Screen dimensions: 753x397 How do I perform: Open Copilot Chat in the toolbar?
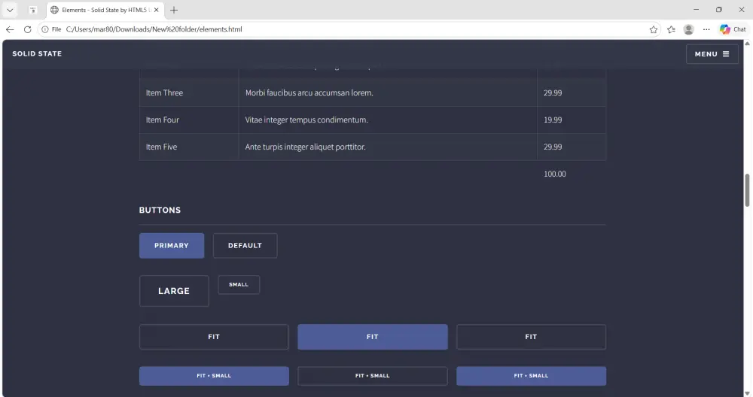733,29
